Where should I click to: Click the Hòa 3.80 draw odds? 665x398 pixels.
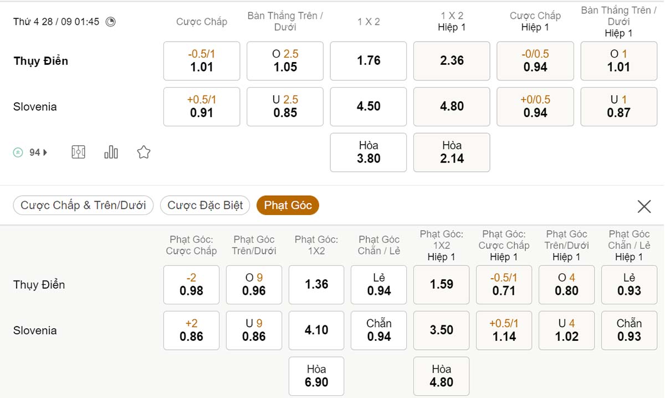(368, 152)
